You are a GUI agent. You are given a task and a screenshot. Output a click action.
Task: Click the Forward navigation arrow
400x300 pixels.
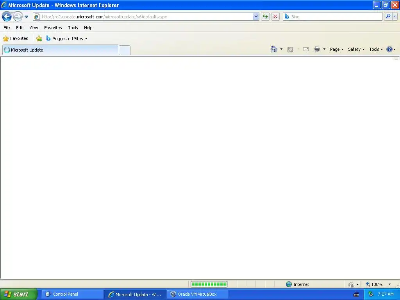(18, 17)
